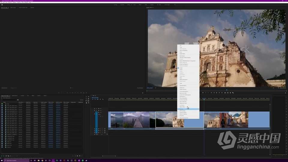Click Mark In in Program monitor

(206, 93)
